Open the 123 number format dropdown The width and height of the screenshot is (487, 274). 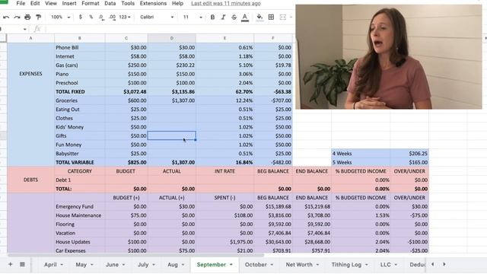click(125, 17)
